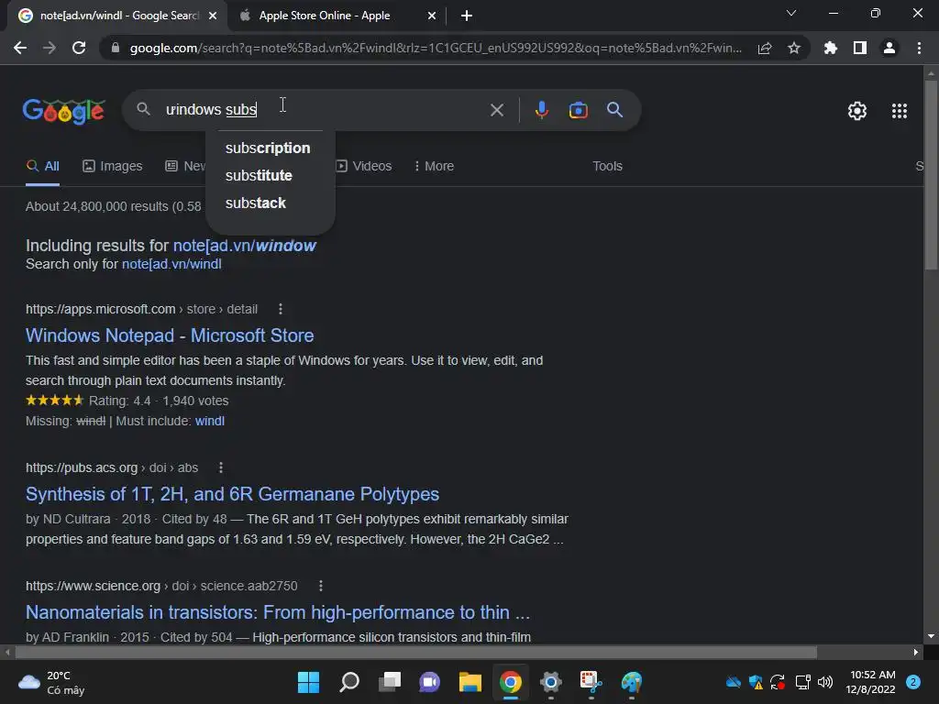Screen dimensions: 939x704
Task: Search by image with camera icon
Action: tap(578, 110)
